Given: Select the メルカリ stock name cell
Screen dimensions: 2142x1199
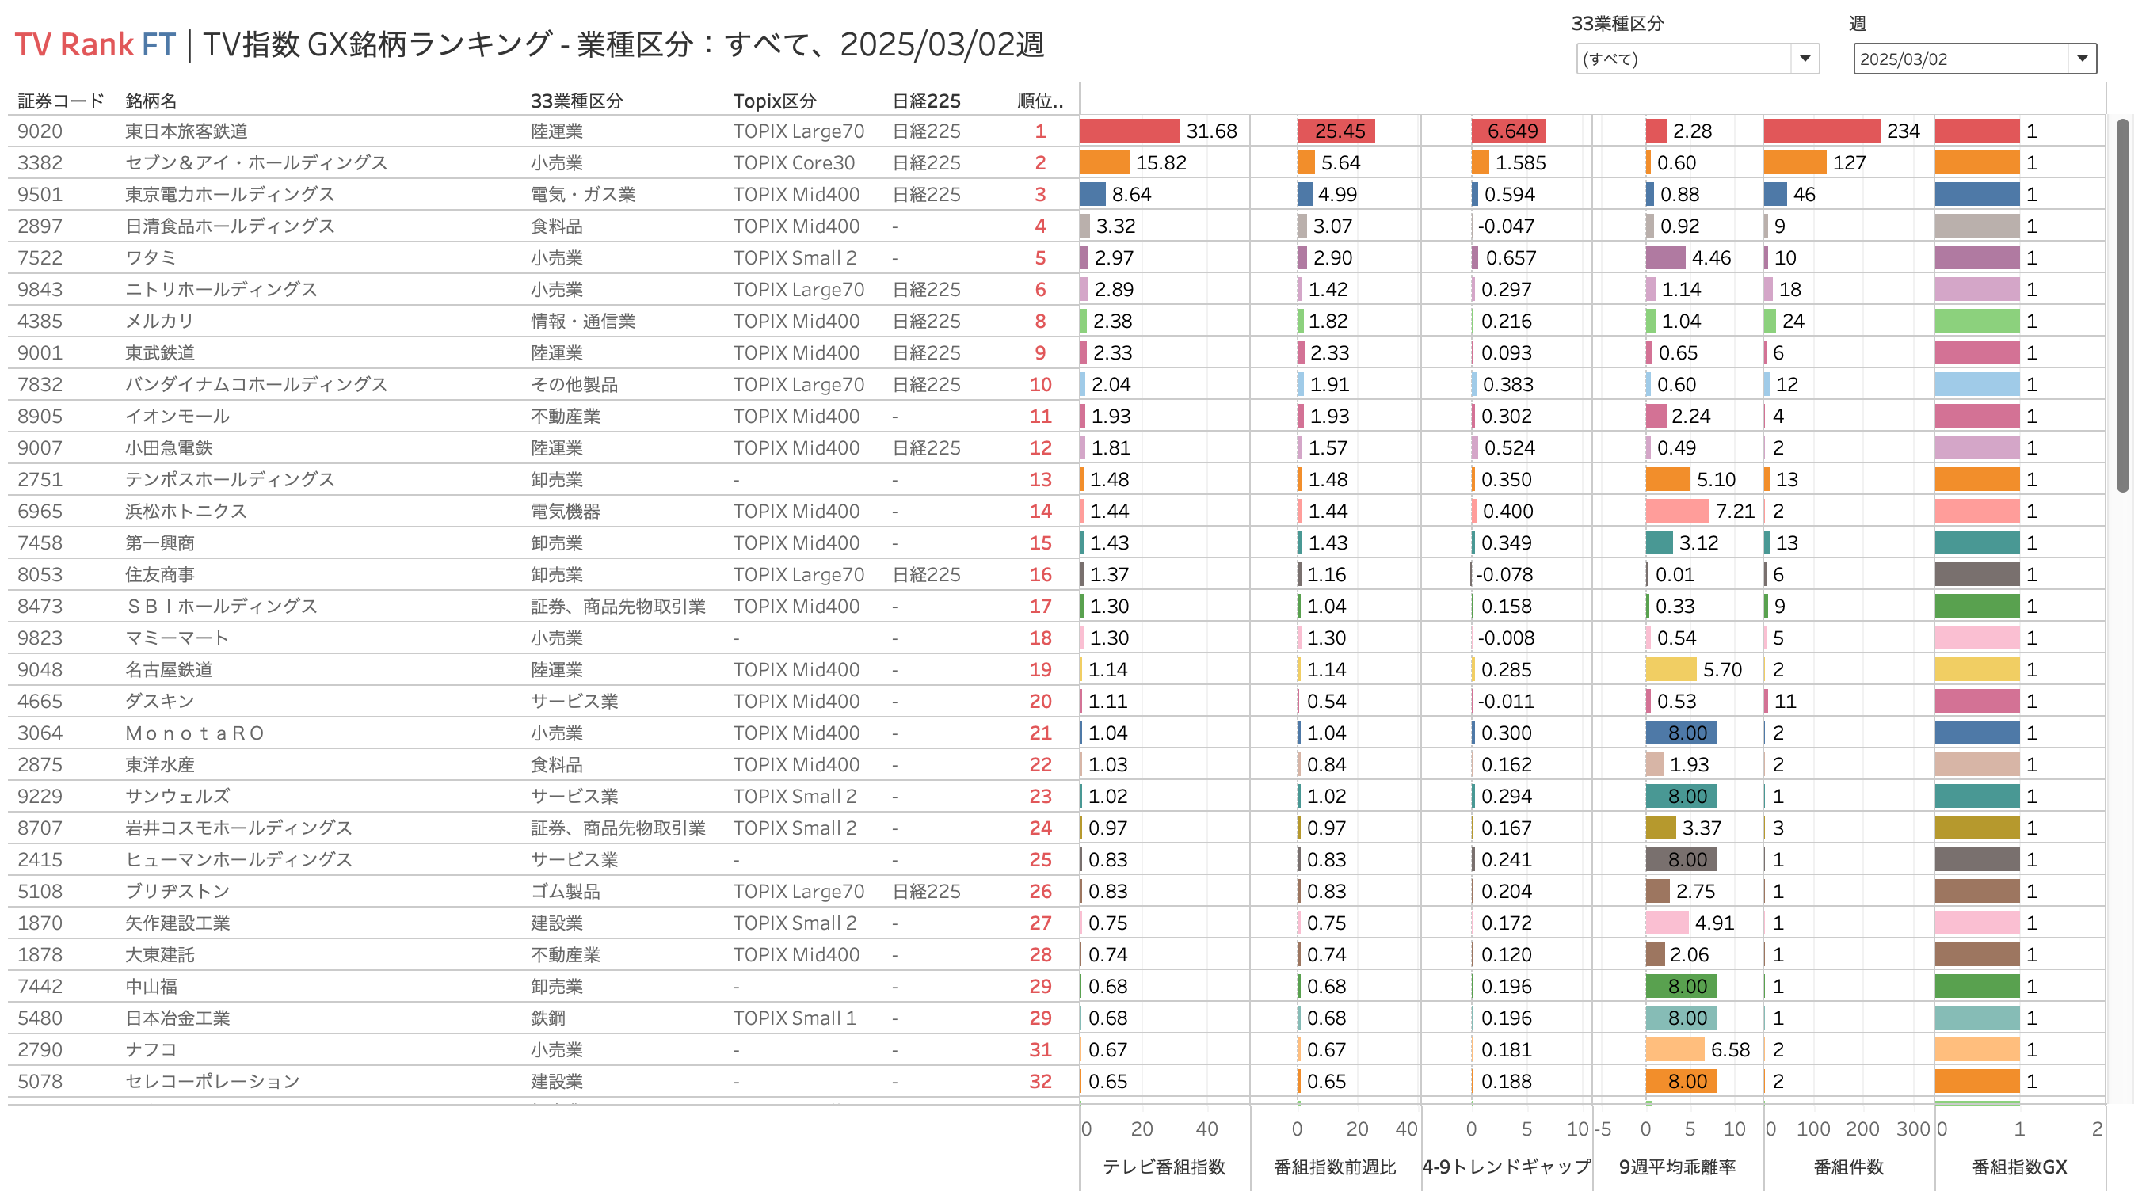Looking at the screenshot, I should point(158,321).
